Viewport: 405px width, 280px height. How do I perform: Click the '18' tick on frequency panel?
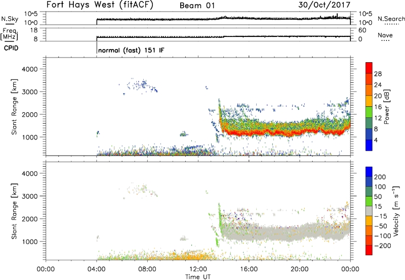tap(34, 30)
